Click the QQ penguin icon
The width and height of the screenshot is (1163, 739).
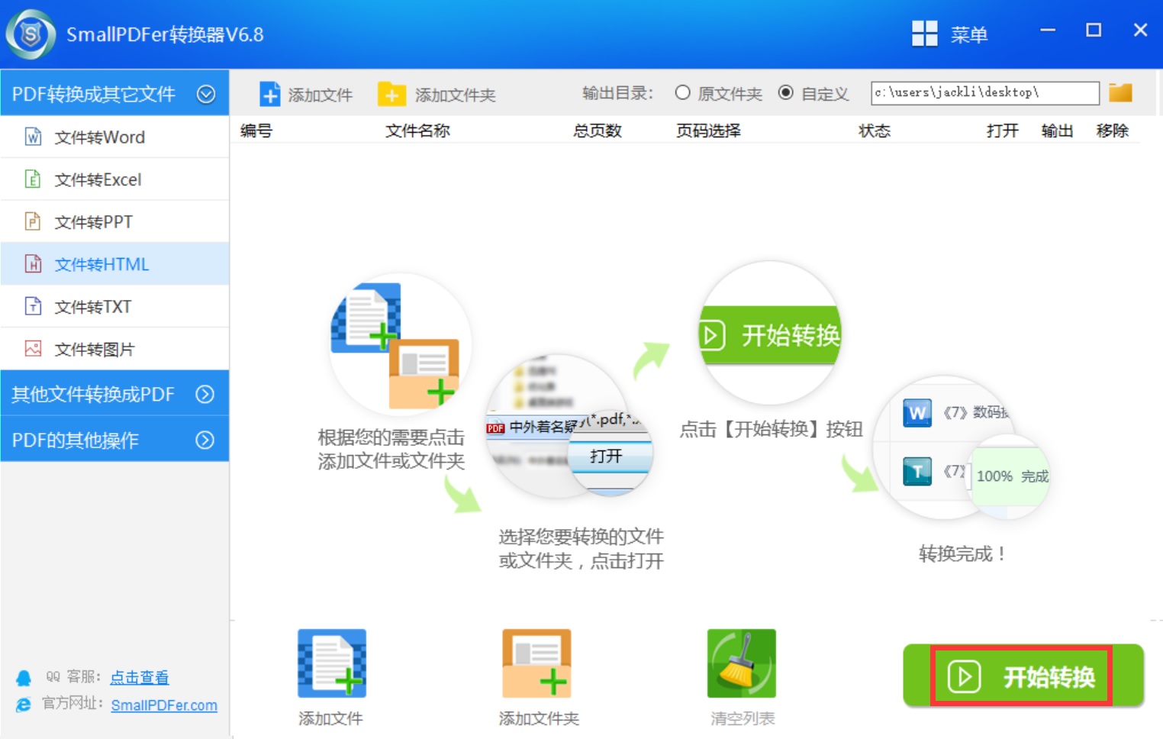24,678
